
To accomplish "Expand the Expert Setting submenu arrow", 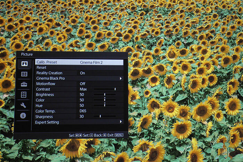I will [x=121, y=122].
